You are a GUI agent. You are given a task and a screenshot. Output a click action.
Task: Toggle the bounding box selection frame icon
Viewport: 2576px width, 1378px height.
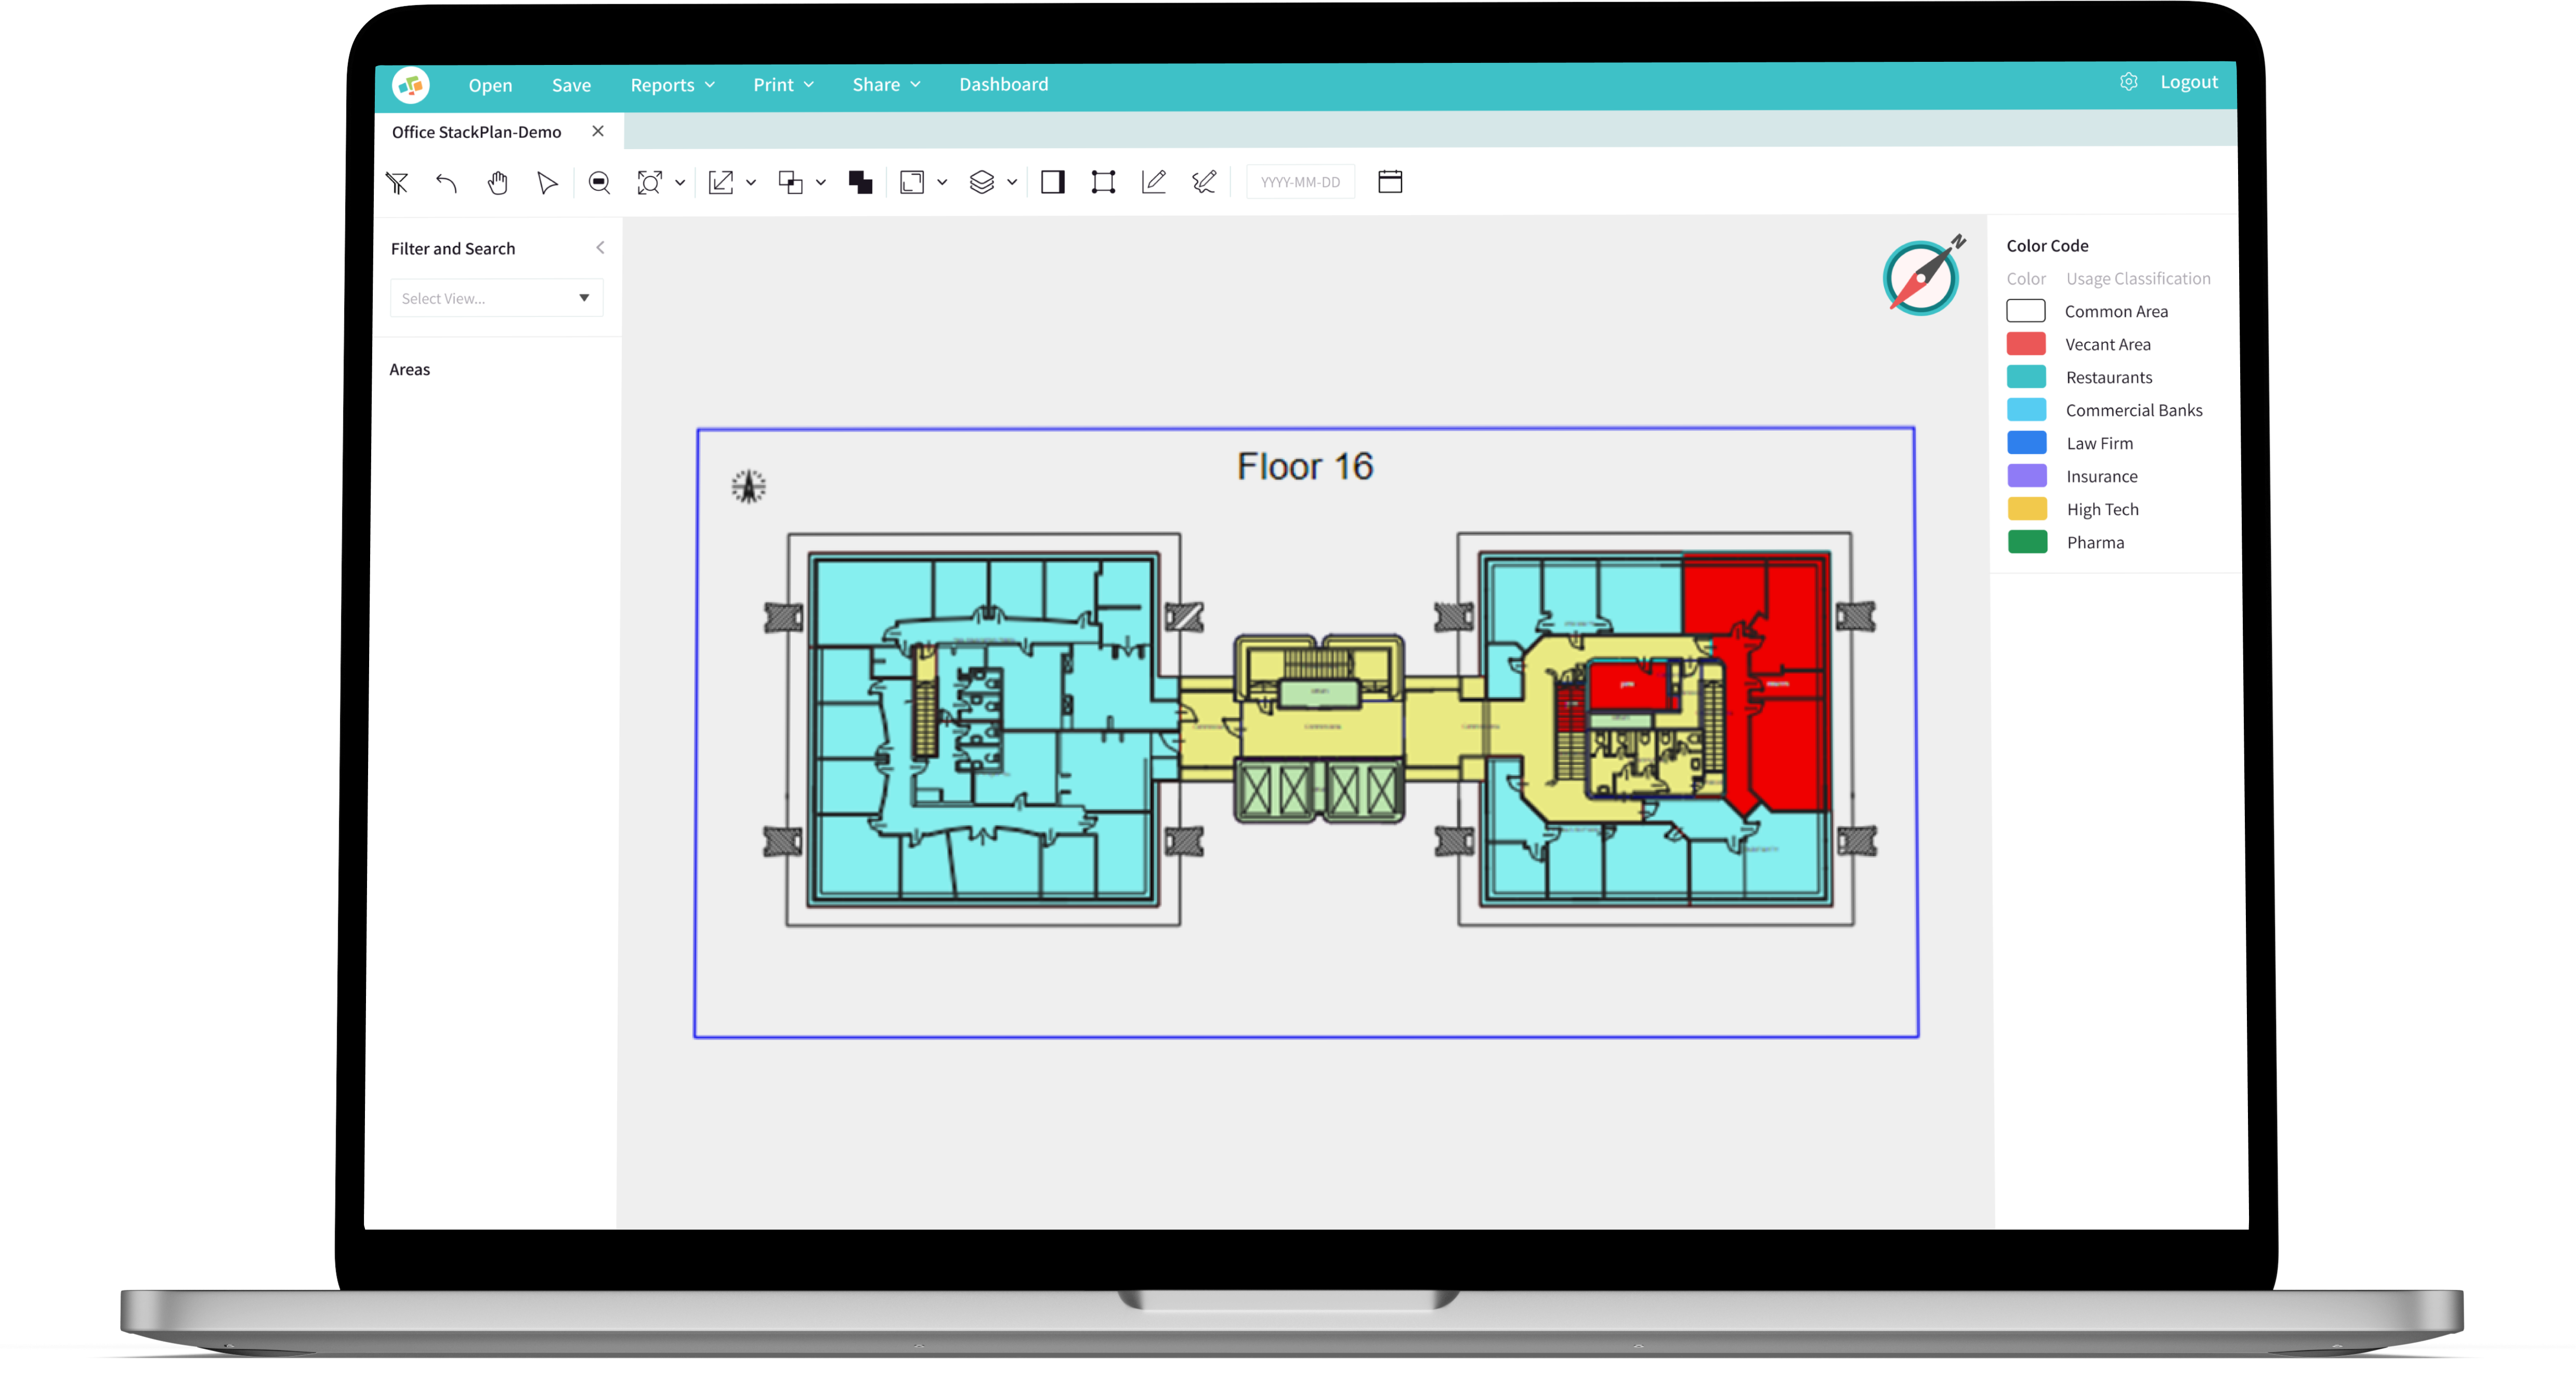[1103, 182]
